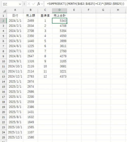The width and height of the screenshot is (127, 142).
Task: Select row 1 header
Action: 3,16
